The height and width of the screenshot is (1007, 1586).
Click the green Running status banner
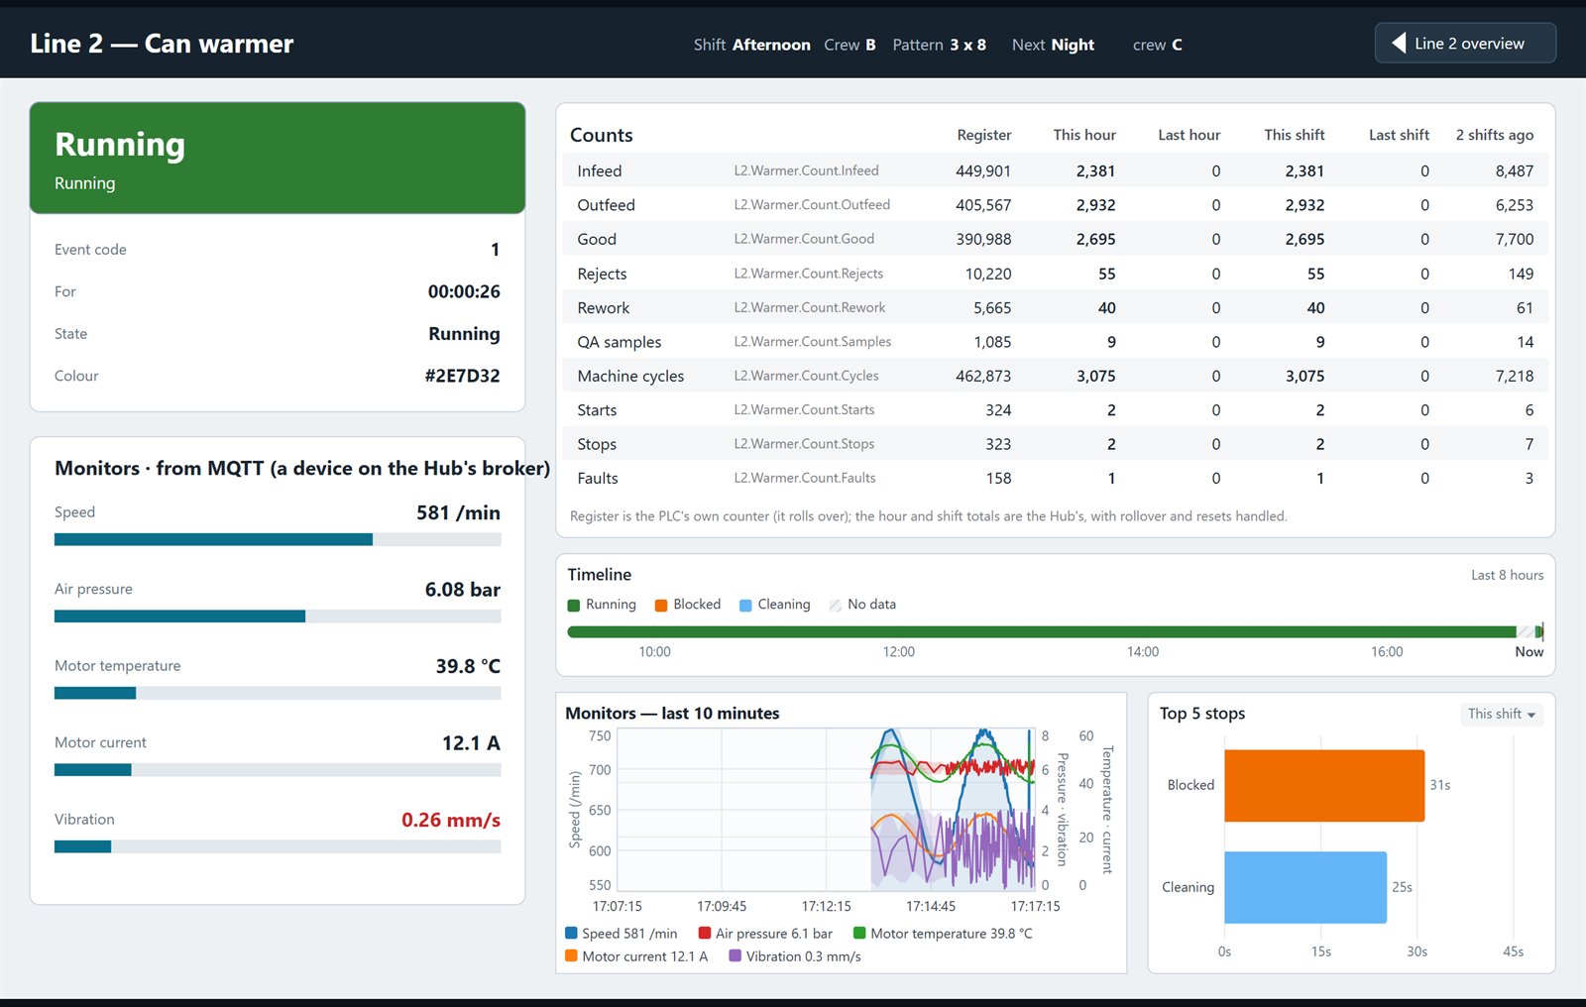point(278,158)
